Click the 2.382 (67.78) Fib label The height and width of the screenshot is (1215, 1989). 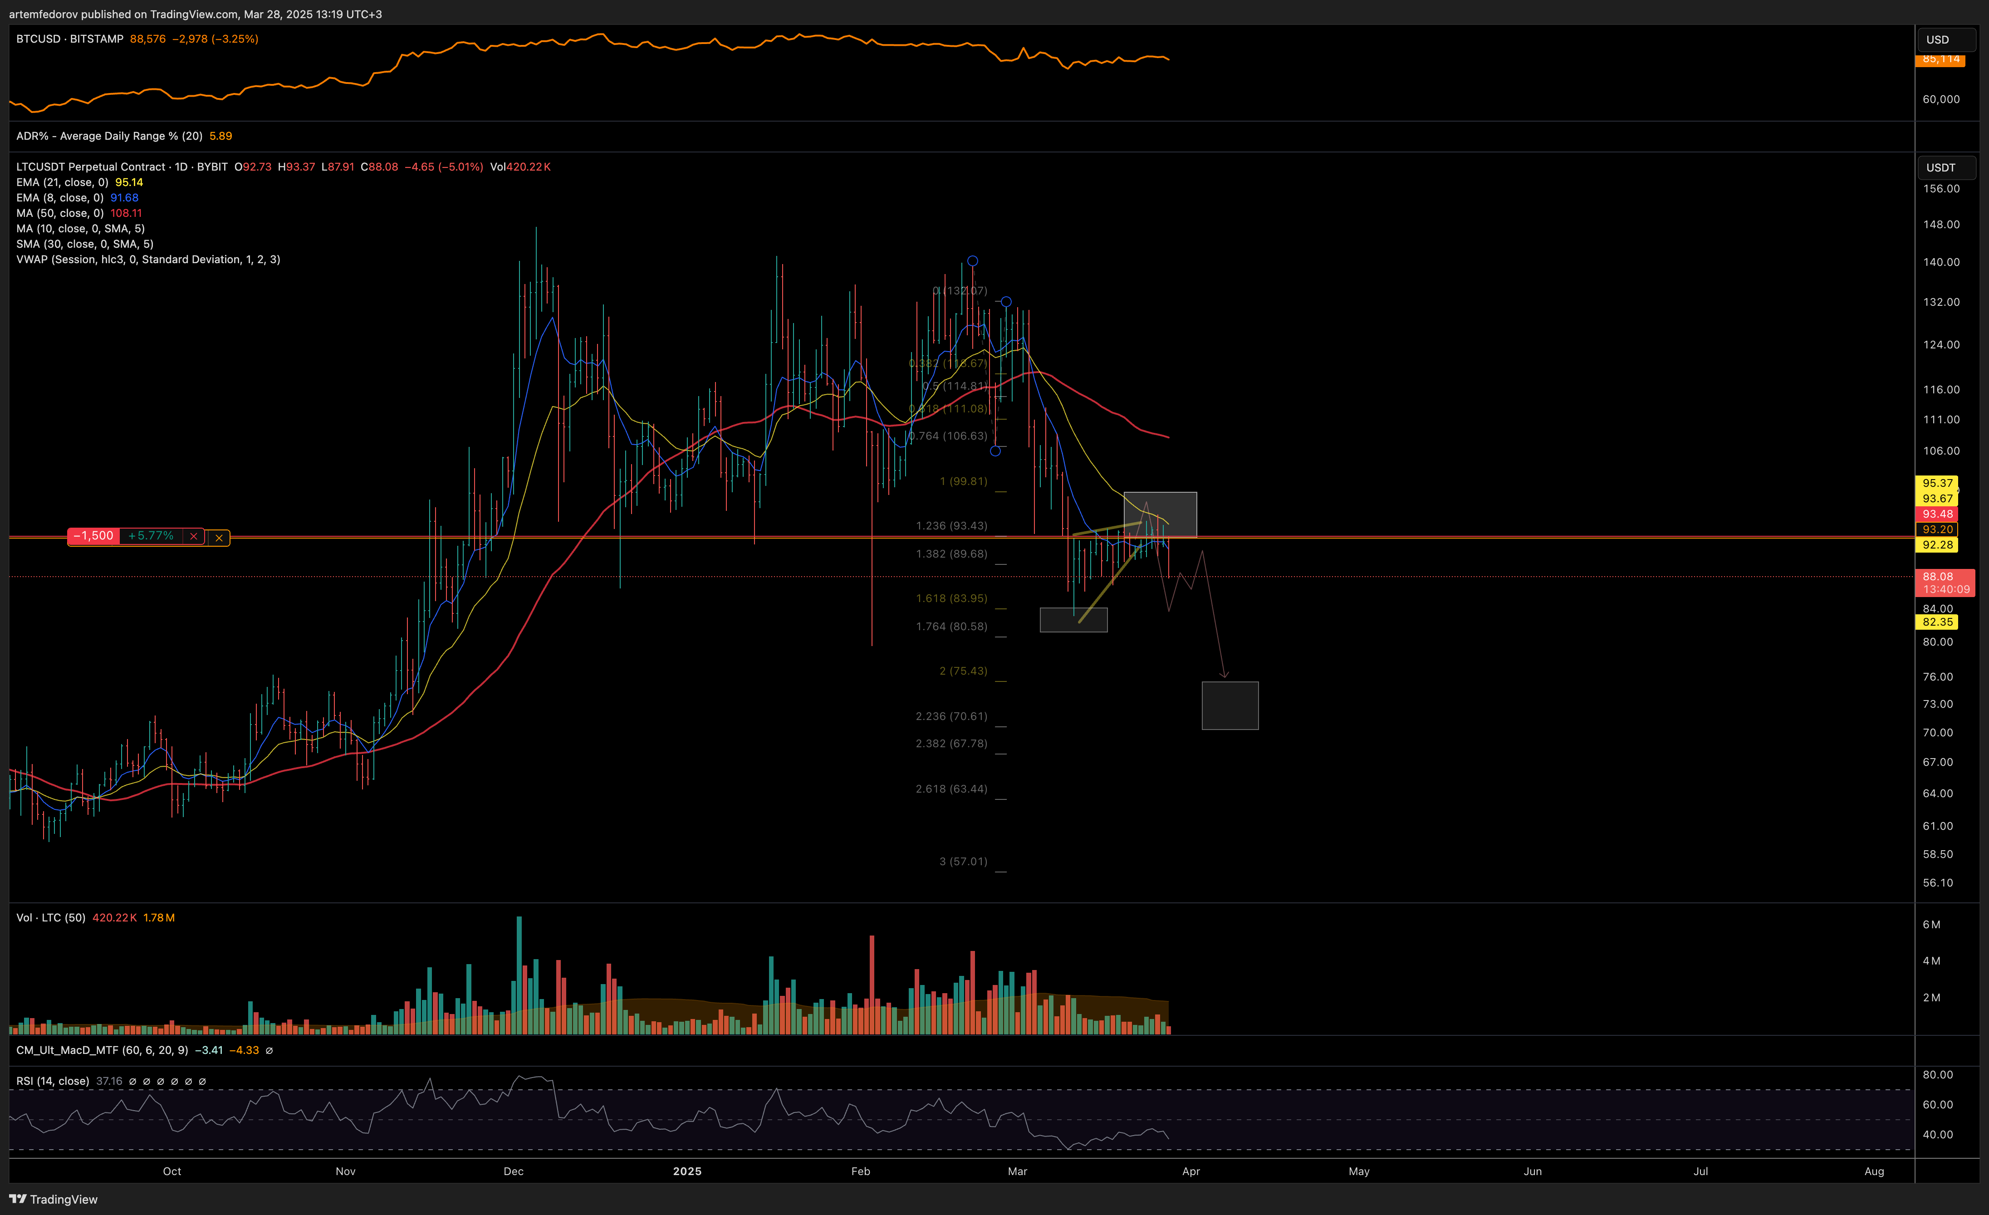coord(952,744)
